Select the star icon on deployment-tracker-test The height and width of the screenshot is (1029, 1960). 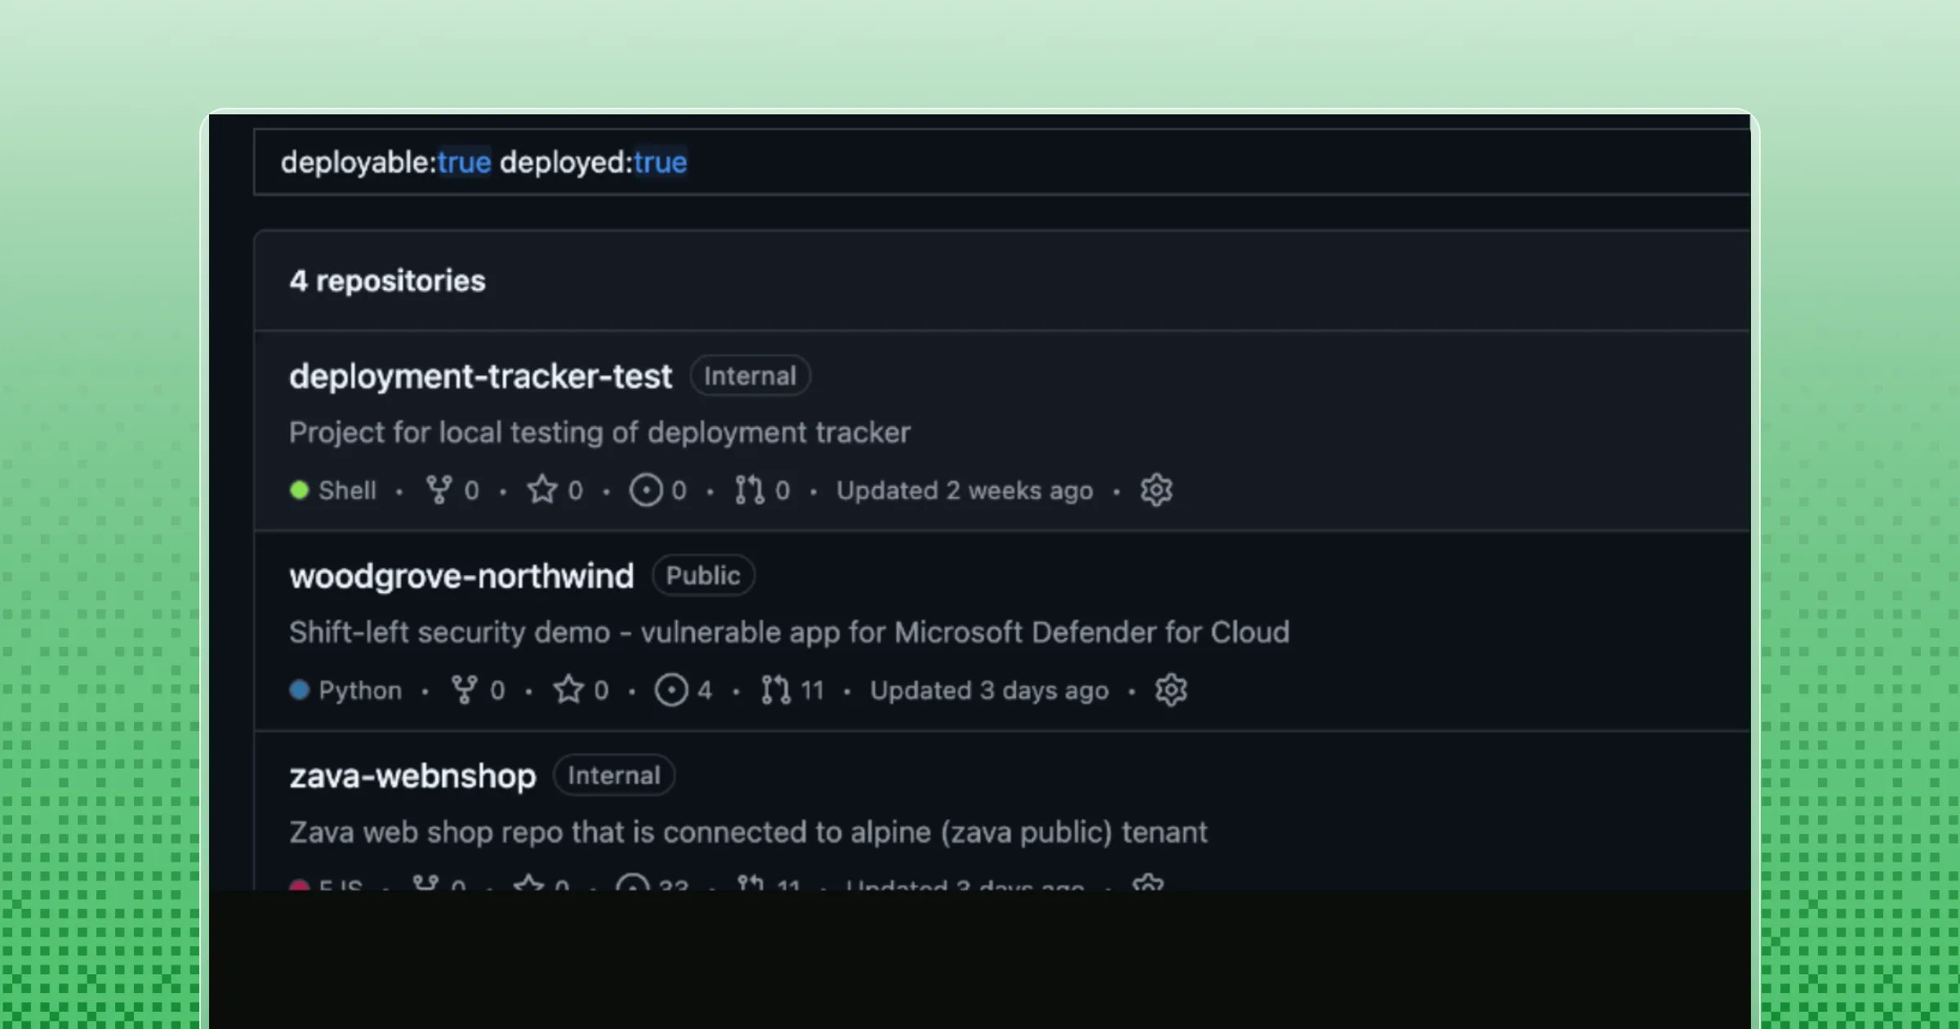click(542, 490)
